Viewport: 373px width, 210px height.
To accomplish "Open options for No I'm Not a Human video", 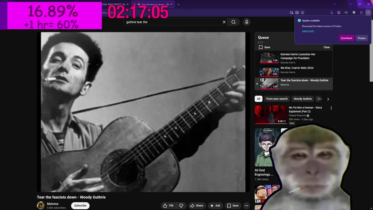I will (331, 108).
